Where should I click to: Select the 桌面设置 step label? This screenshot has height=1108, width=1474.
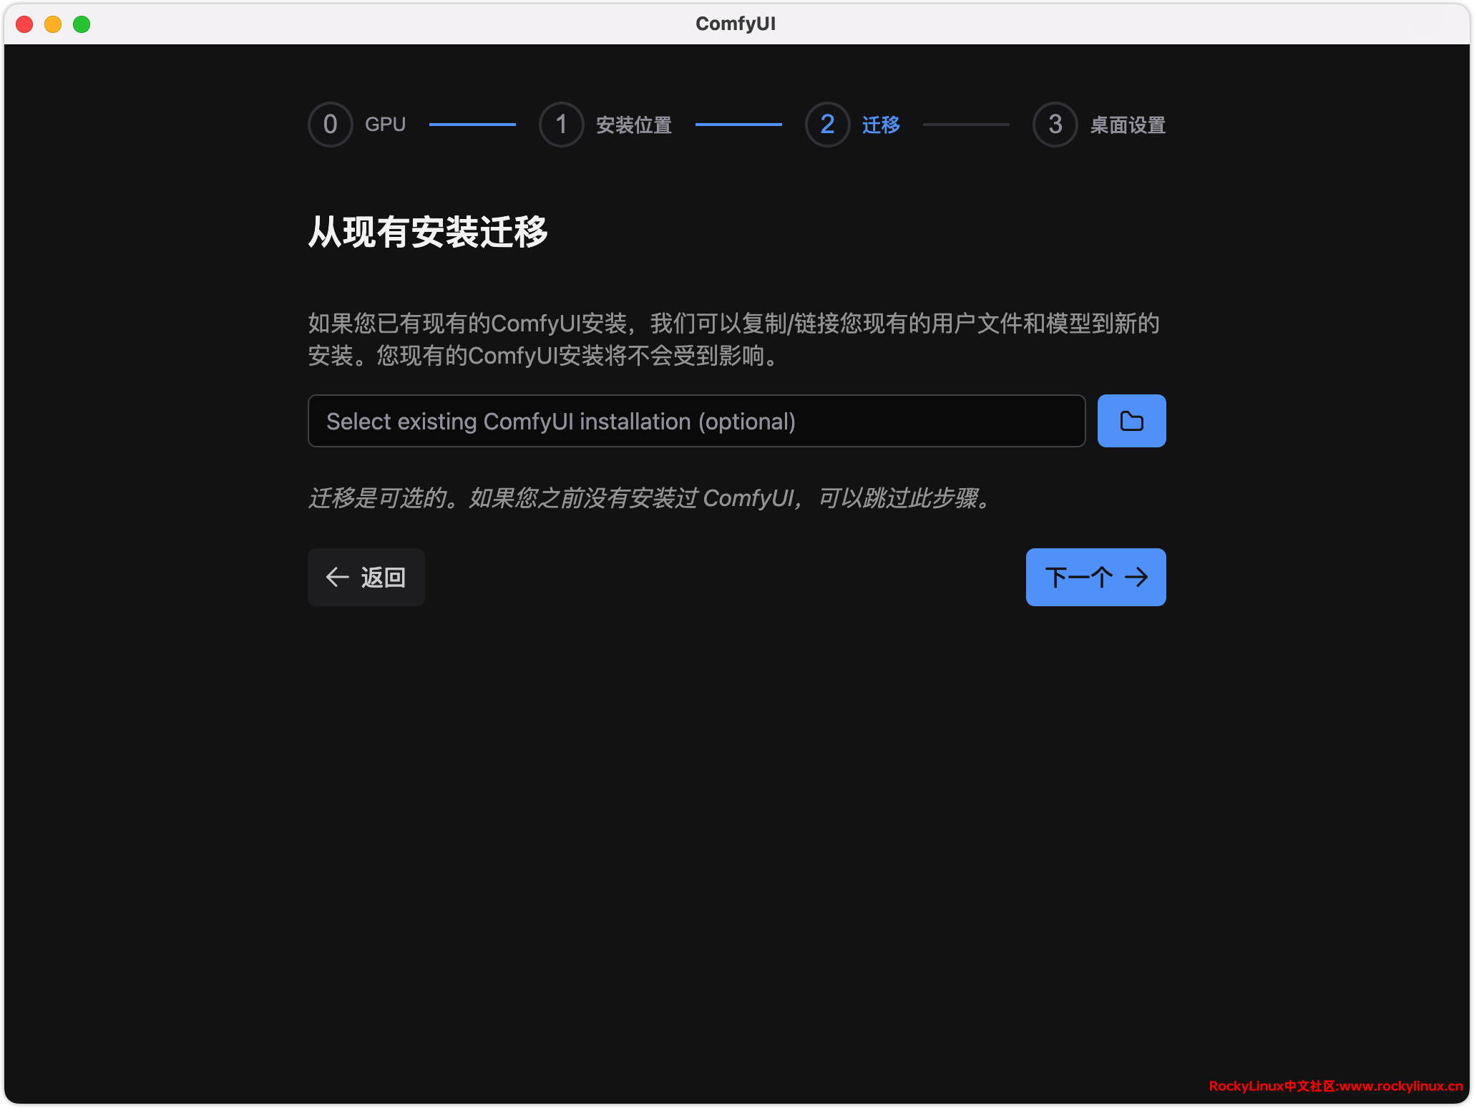pyautogui.click(x=1128, y=125)
